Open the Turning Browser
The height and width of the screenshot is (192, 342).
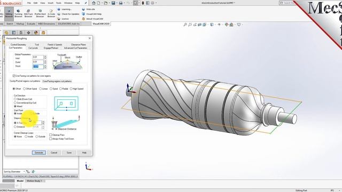pyautogui.click(x=18, y=13)
